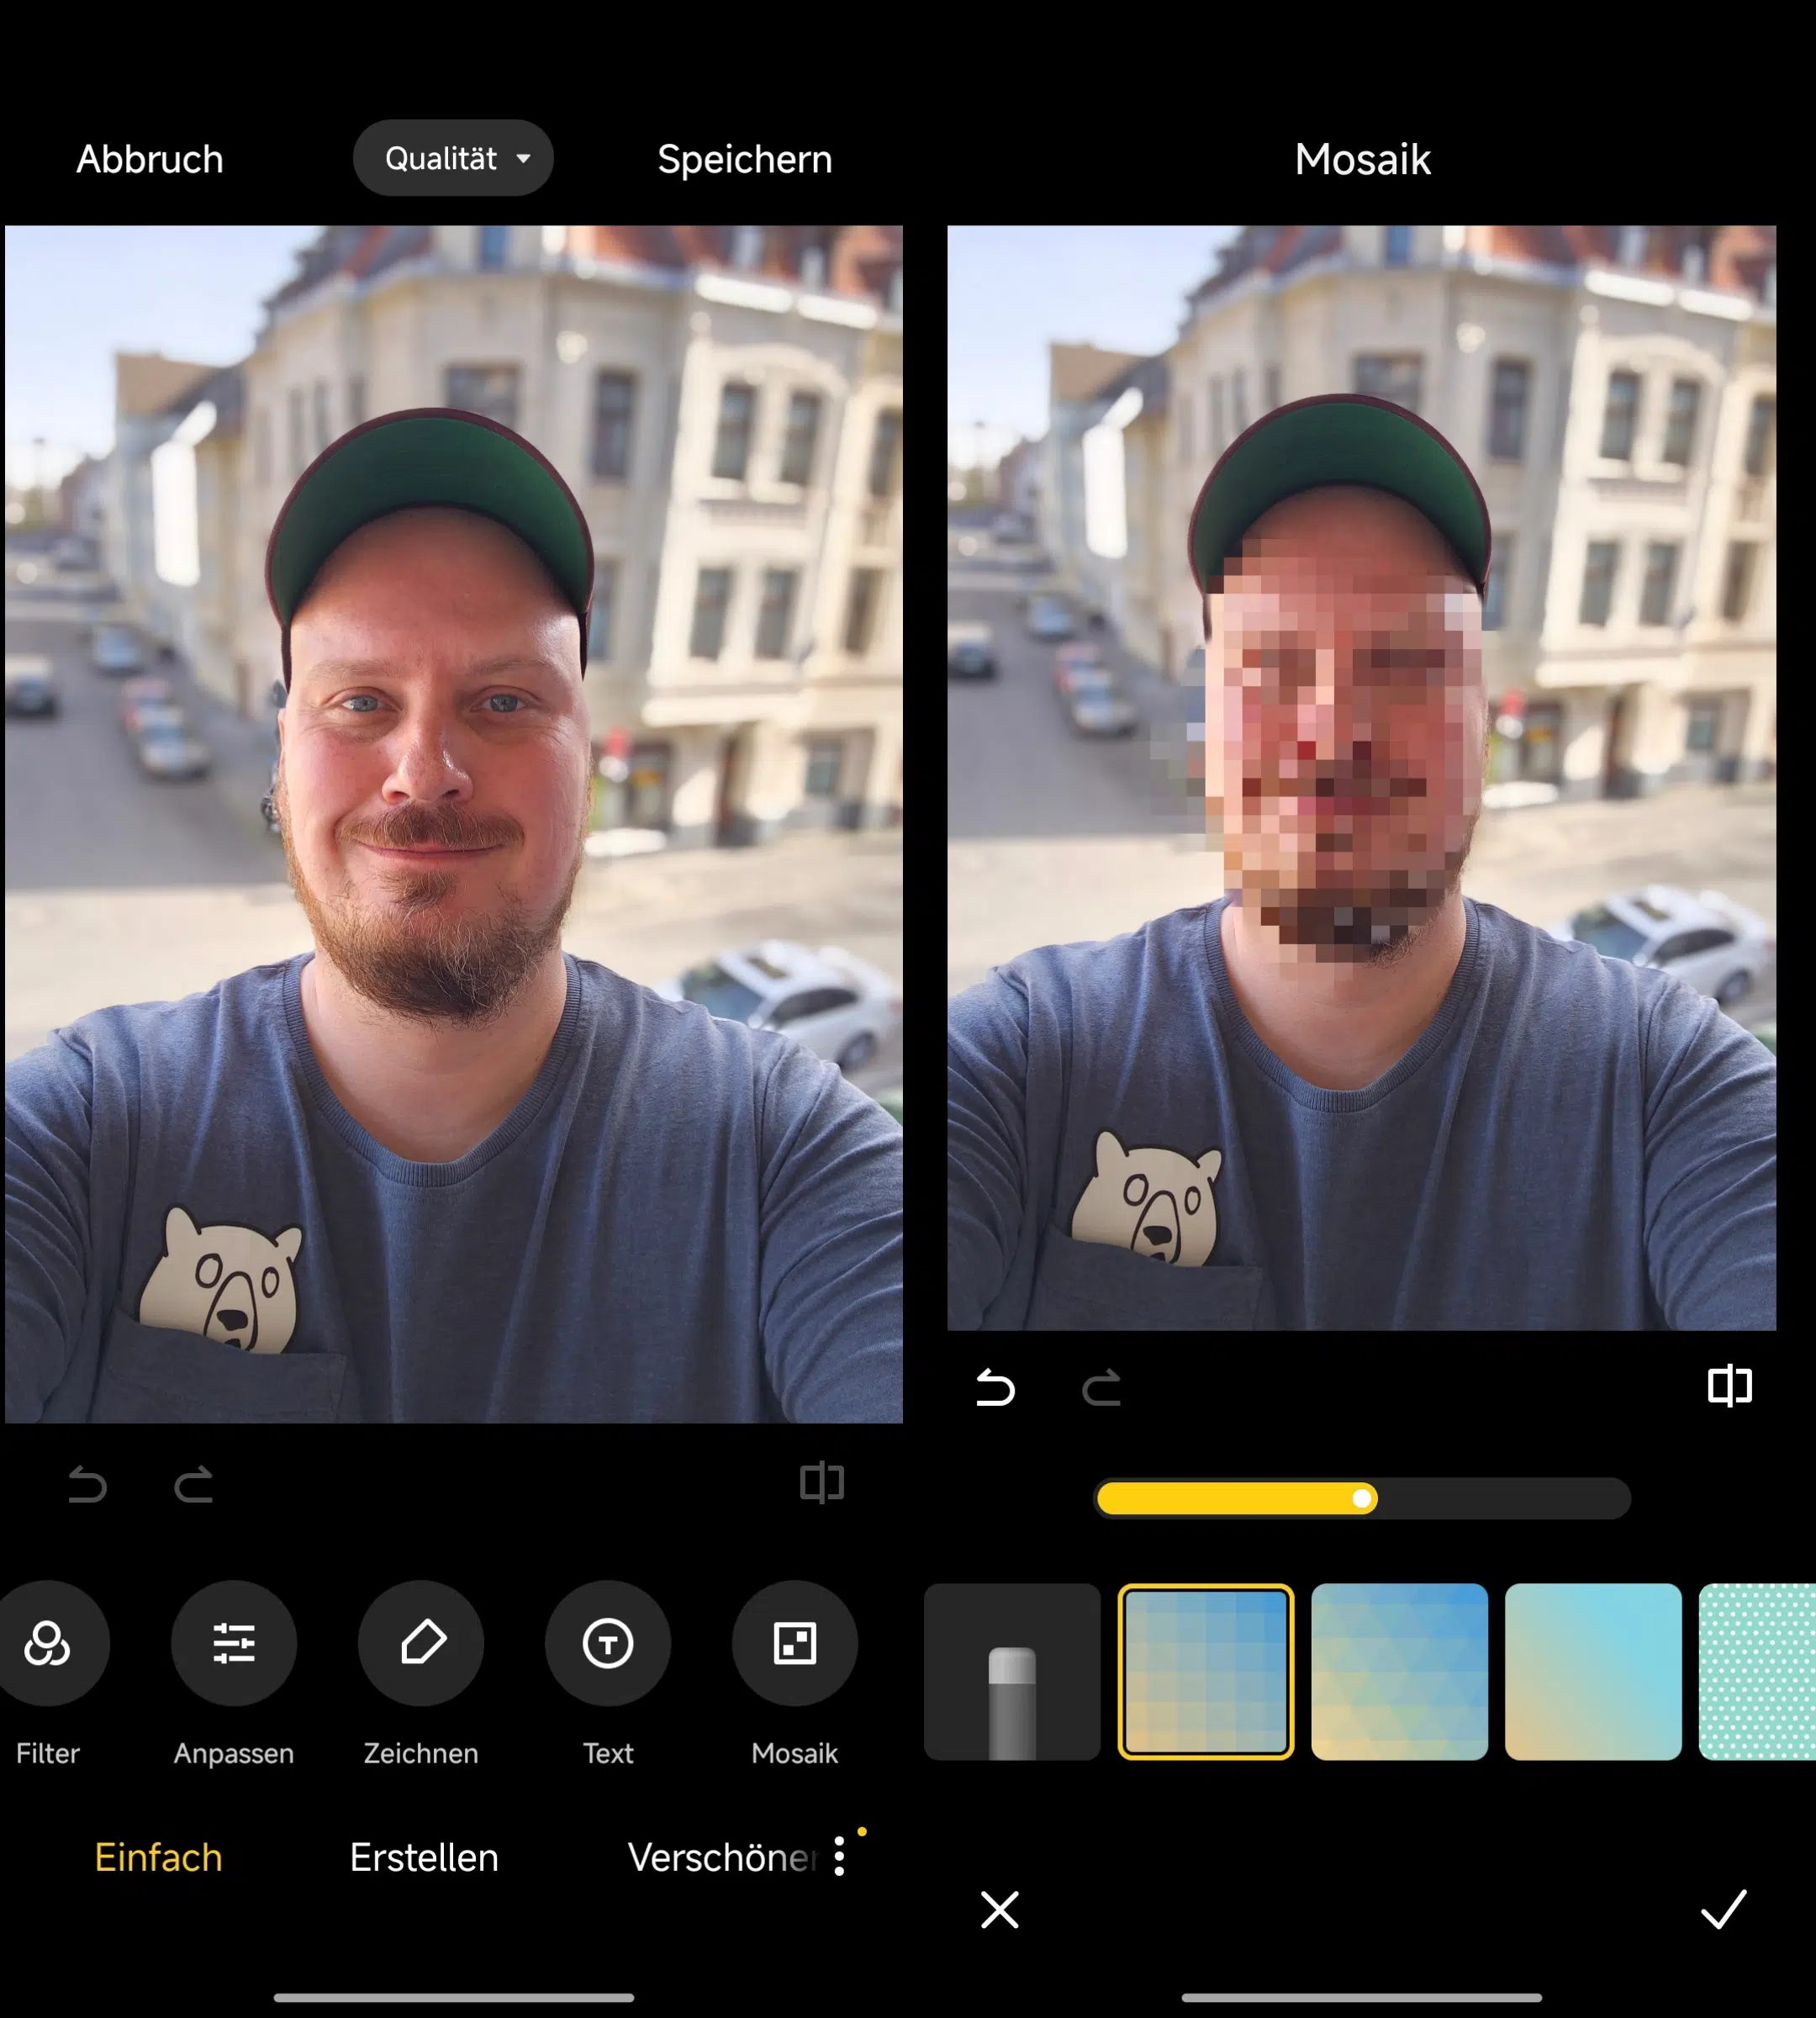The image size is (1816, 2018).
Task: Adjust the yellow mosaic brush size slider
Action: [x=1362, y=1498]
